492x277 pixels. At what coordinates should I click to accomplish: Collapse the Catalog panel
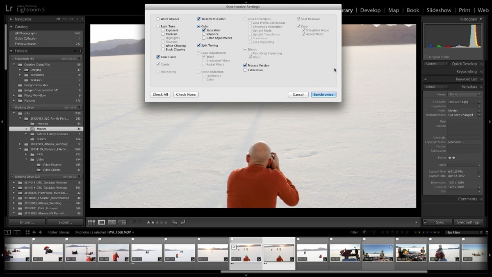[x=11, y=27]
